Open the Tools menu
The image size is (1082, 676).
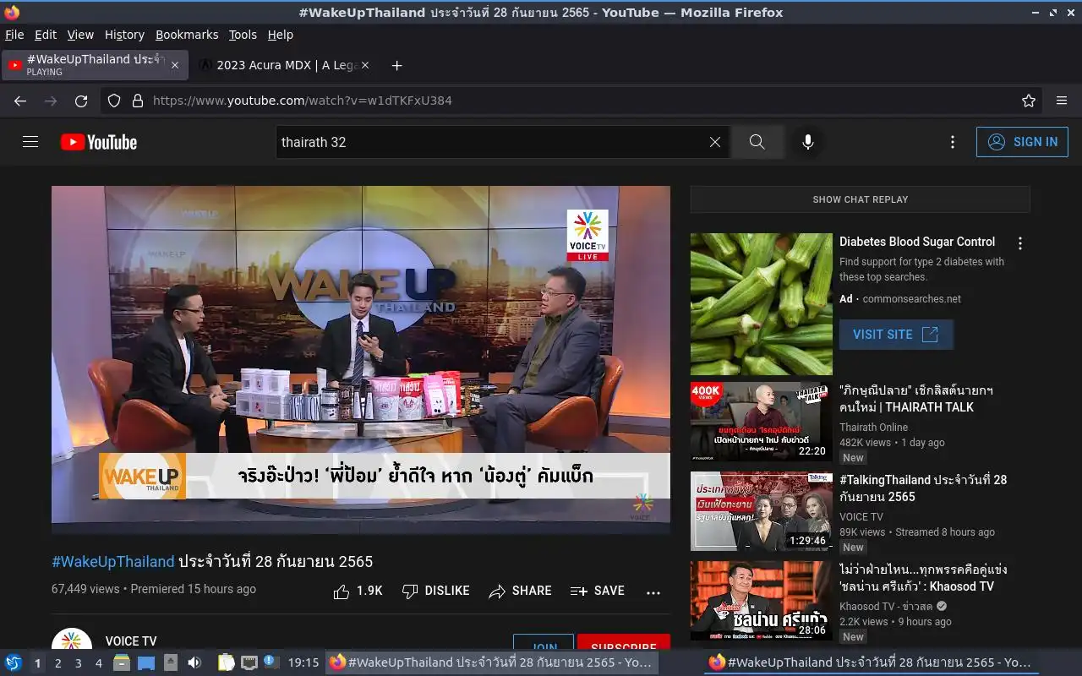click(243, 35)
